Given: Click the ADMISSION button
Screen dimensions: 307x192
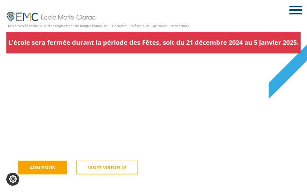Looking at the screenshot, I should (x=43, y=168).
